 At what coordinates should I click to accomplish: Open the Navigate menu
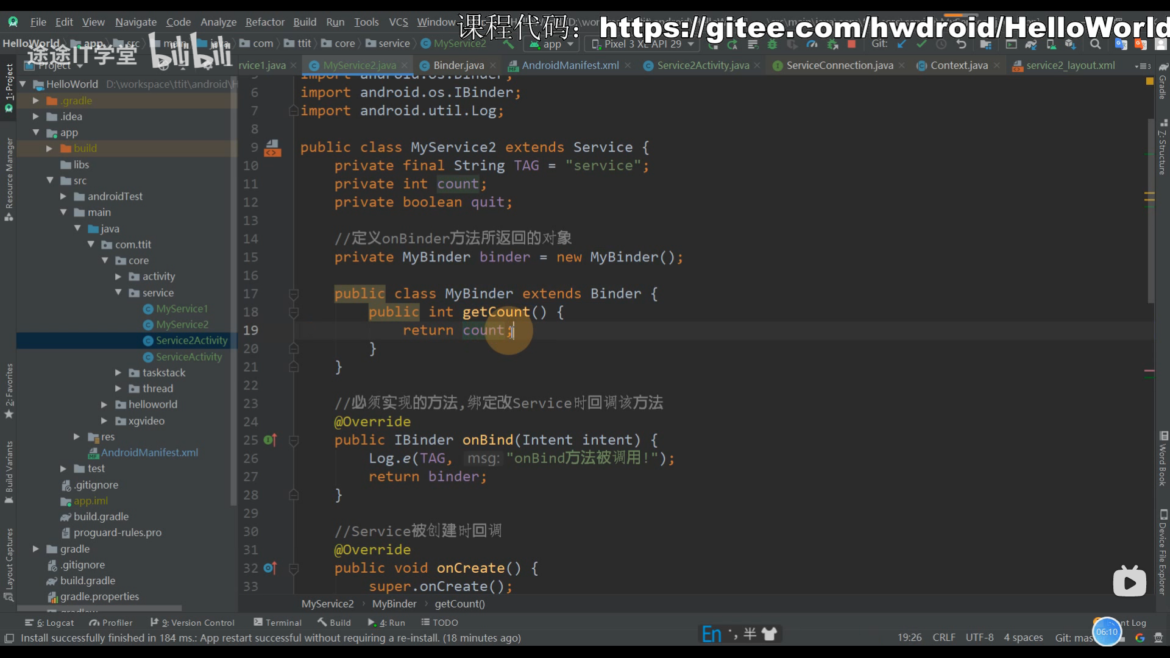pos(135,22)
